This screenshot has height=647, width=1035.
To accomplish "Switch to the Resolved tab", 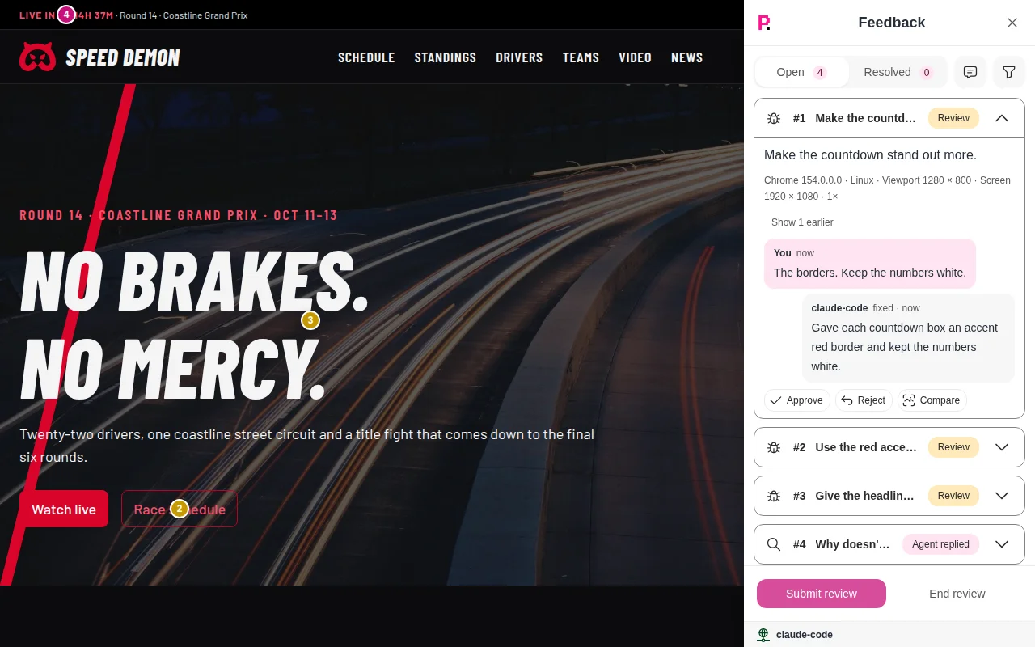I will pos(898,72).
